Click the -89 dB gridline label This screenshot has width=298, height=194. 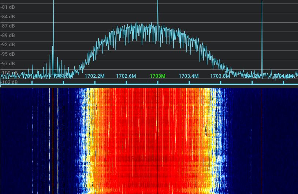click(8, 36)
